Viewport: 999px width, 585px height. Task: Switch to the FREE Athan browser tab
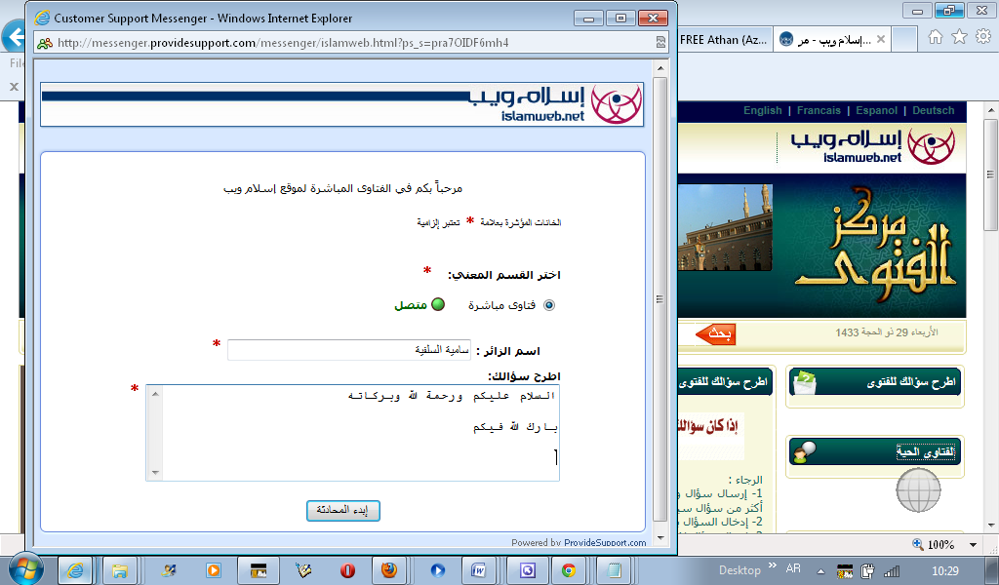(x=725, y=39)
